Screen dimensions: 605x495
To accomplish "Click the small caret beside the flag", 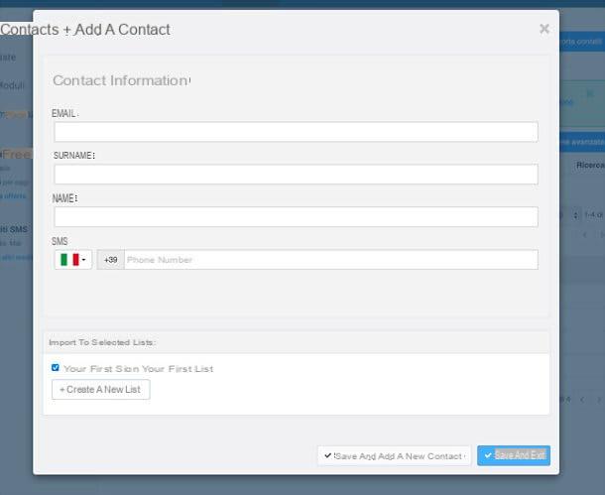I will point(83,260).
